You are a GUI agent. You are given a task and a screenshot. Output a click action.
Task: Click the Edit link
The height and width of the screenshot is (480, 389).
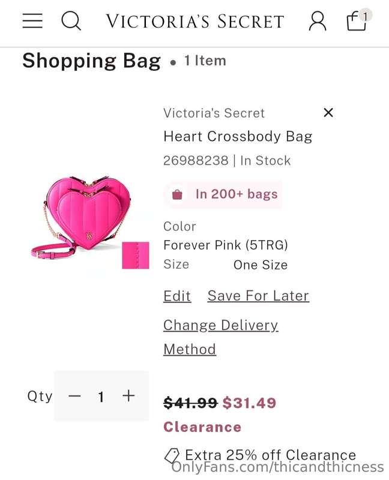177,296
